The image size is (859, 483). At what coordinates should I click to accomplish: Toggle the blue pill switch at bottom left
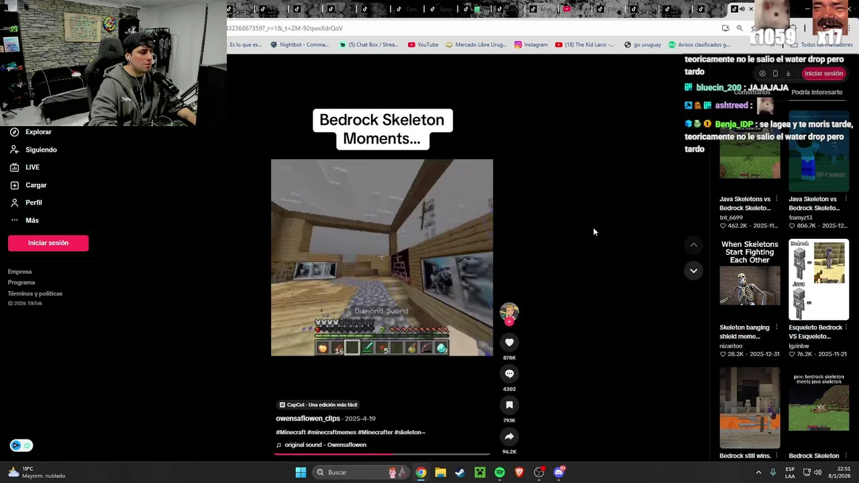pos(21,445)
